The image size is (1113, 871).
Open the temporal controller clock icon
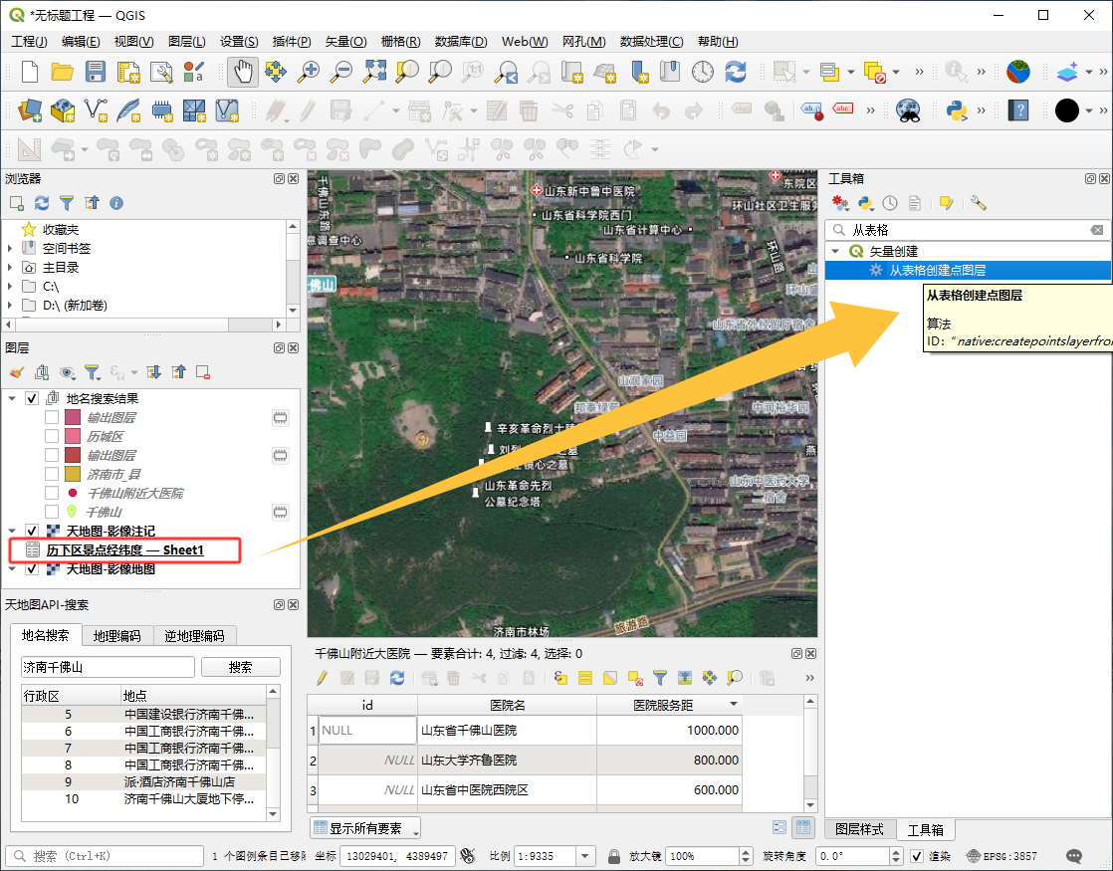tap(703, 72)
